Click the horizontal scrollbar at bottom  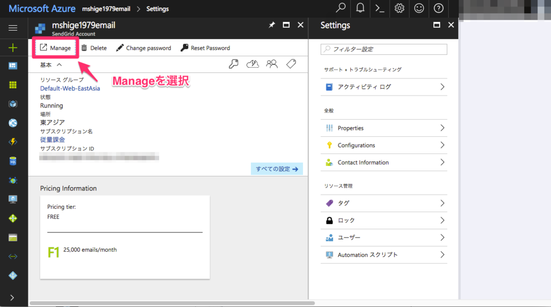click(172, 303)
